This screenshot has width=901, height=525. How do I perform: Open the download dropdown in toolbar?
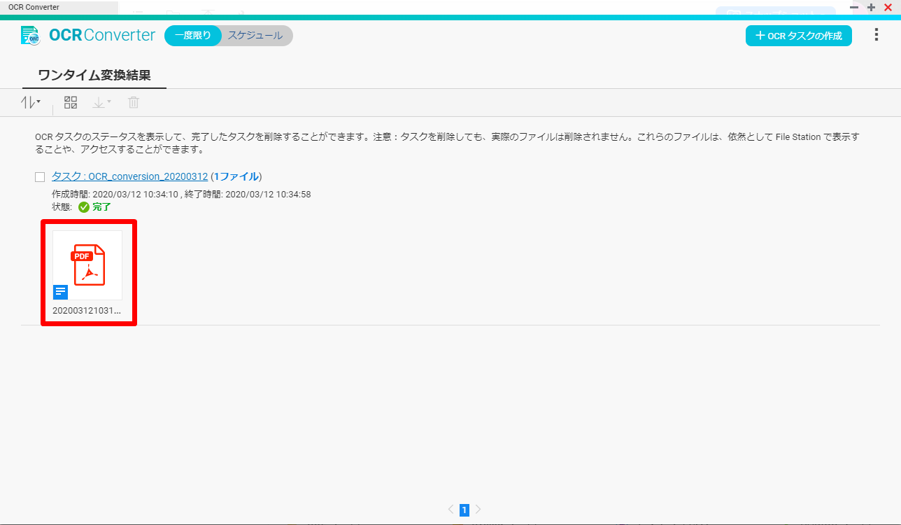101,103
